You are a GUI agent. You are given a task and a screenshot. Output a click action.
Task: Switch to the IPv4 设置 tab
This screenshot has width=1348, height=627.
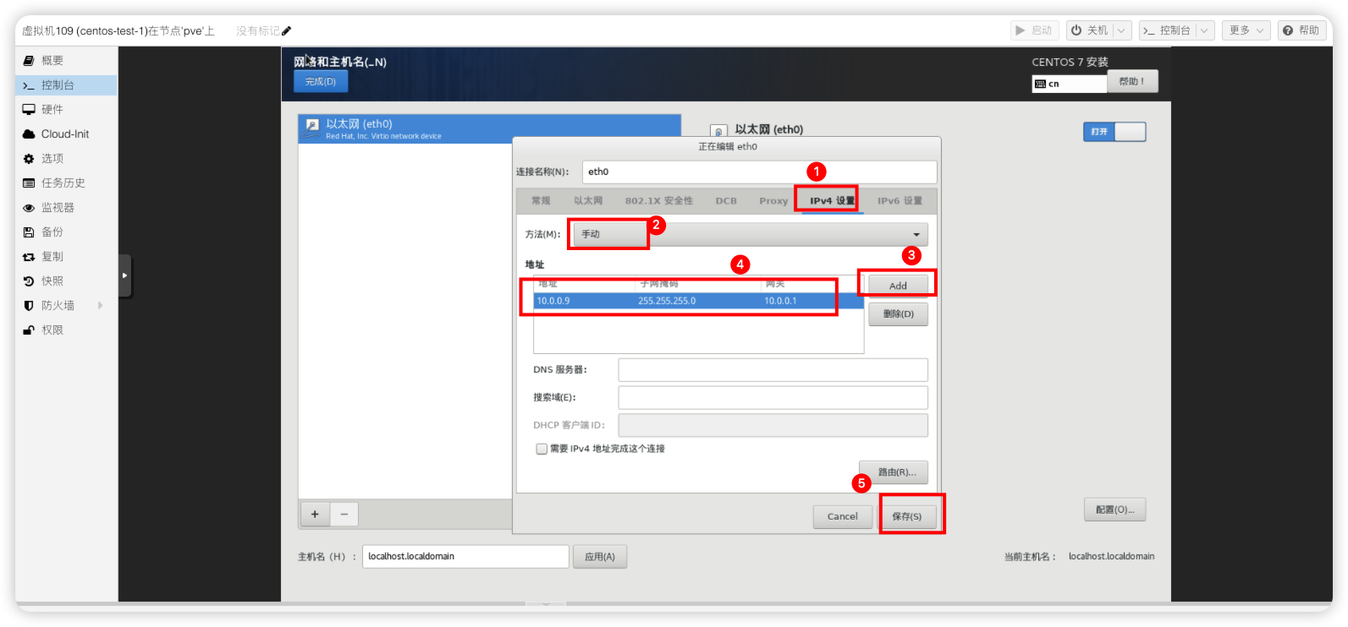point(832,201)
